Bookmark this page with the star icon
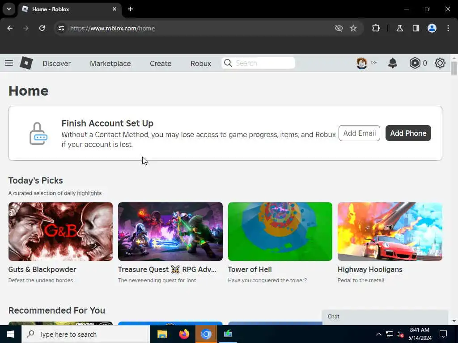 point(353,28)
